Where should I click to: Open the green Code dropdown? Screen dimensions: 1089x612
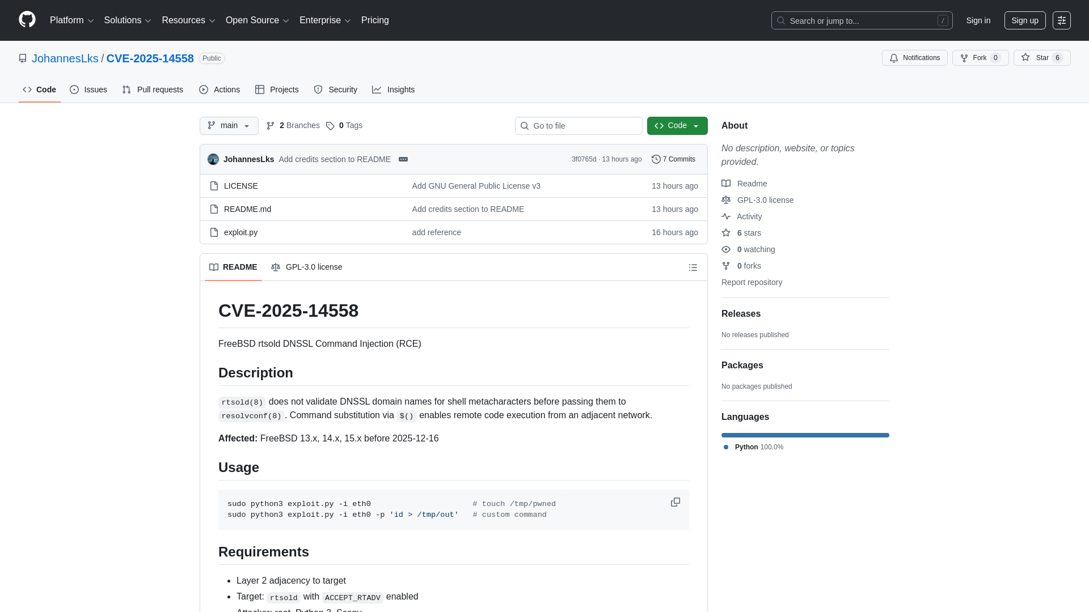click(677, 125)
